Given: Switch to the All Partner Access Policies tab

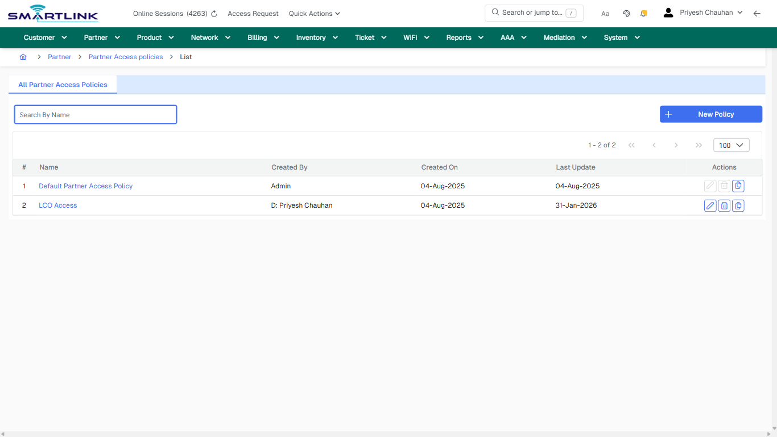Looking at the screenshot, I should click(x=63, y=84).
